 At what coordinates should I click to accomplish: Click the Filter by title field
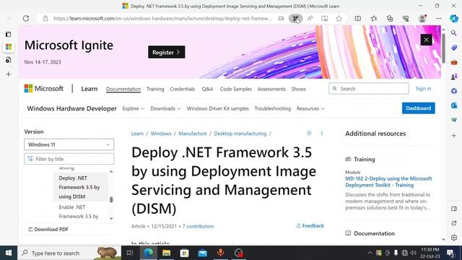click(x=69, y=159)
